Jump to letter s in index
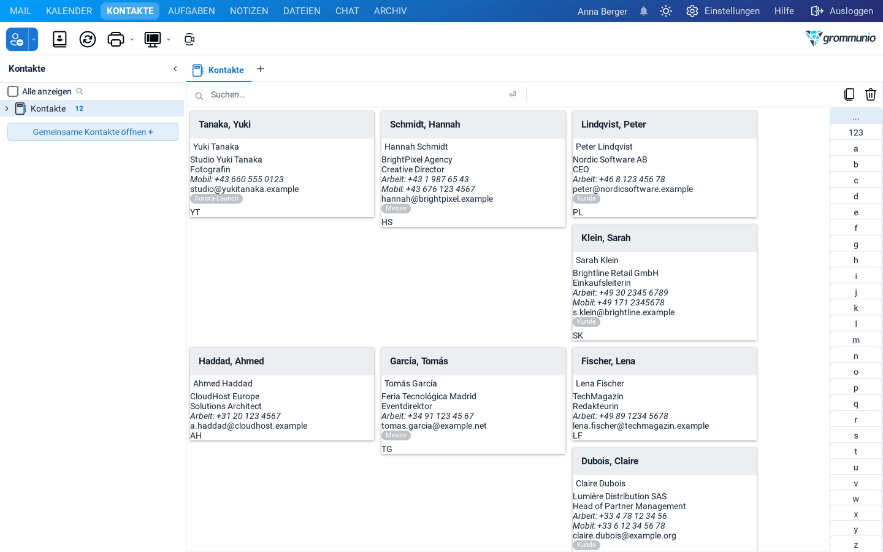 tap(856, 435)
